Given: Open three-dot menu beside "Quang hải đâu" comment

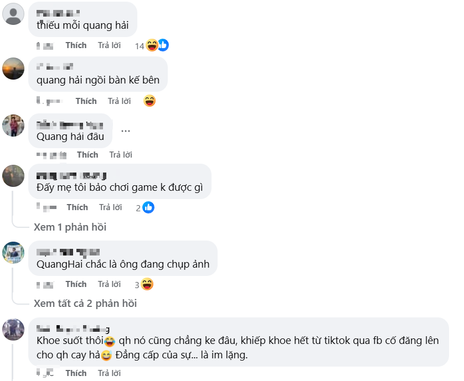Looking at the screenshot, I should (126, 131).
